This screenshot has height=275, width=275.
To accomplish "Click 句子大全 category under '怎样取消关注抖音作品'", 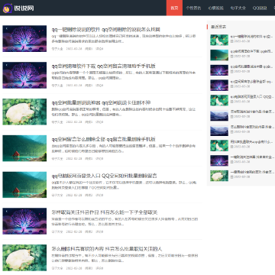I will click(57, 231).
